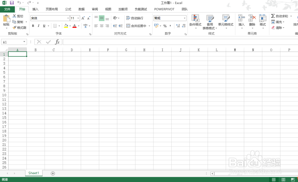Image resolution: width=298 pixels, height=182 pixels.
Task: Click the Increase Decimal icon
Action: (x=178, y=26)
